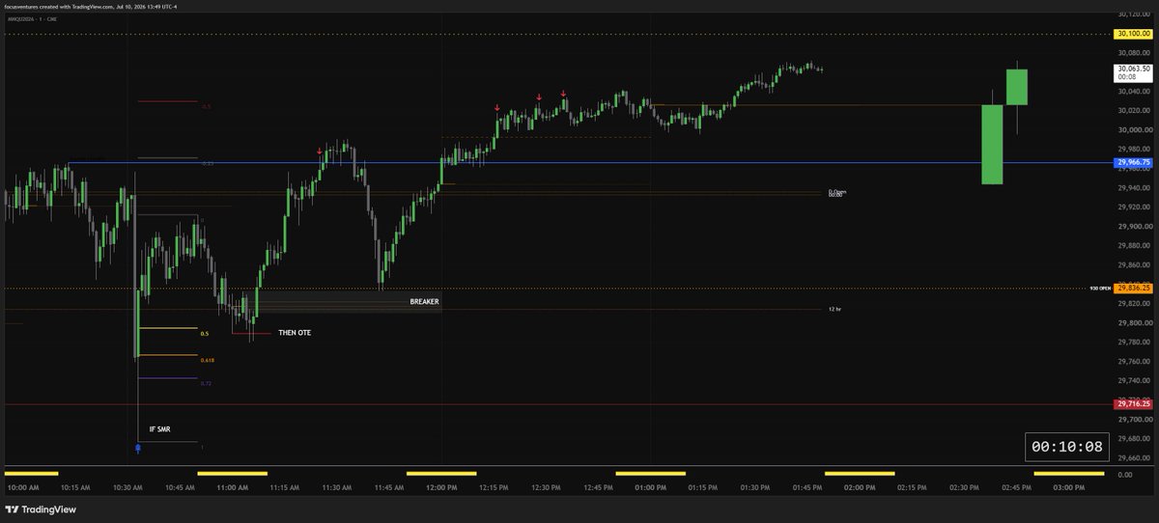Click the red 29,716.25 price label

(1133, 403)
